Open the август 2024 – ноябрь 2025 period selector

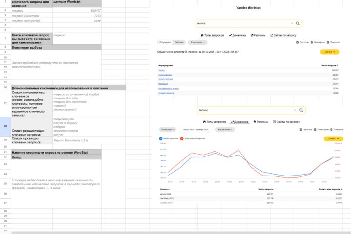pos(195,129)
